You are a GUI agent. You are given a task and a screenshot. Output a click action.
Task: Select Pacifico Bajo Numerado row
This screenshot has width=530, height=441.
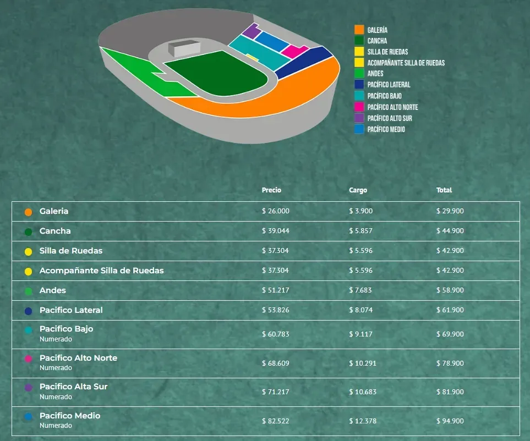tap(266, 335)
